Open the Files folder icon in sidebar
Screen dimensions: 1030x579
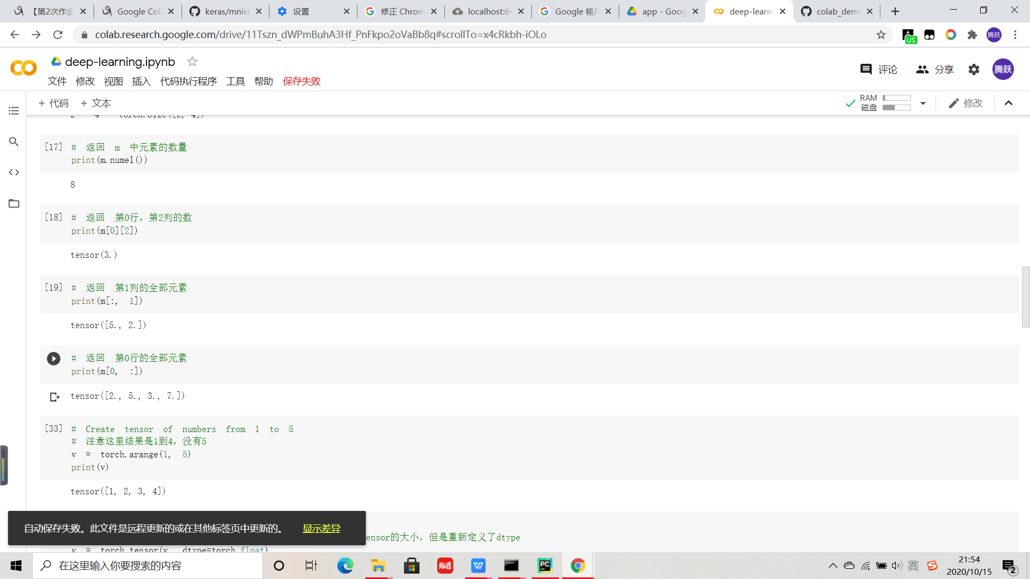14,203
